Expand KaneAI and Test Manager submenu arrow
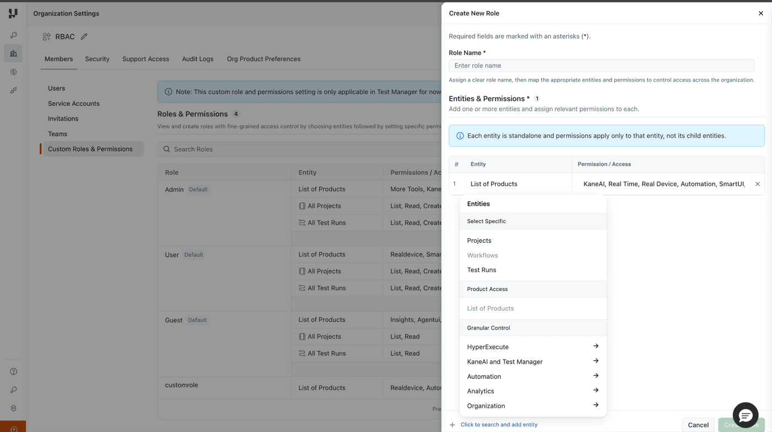This screenshot has height=432, width=772. (596, 361)
